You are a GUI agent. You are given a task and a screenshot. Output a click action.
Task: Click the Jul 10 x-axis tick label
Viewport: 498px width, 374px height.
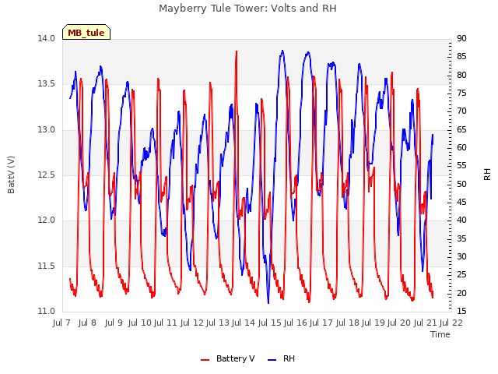tap(139, 323)
